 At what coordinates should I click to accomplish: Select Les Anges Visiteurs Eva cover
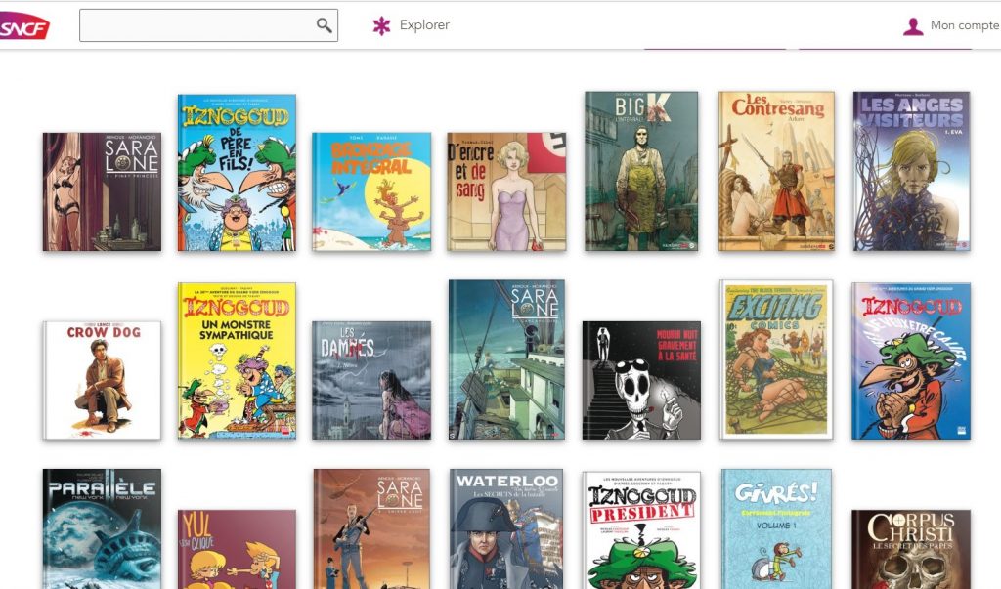pyautogui.click(x=911, y=171)
